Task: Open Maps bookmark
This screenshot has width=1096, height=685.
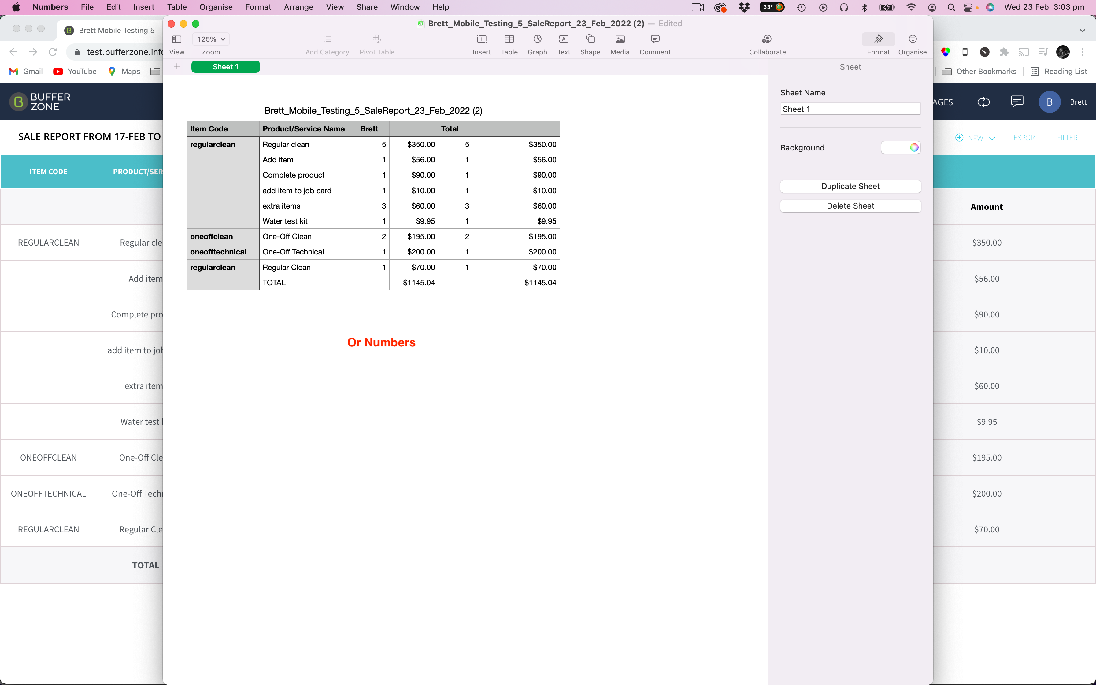Action: pos(124,72)
